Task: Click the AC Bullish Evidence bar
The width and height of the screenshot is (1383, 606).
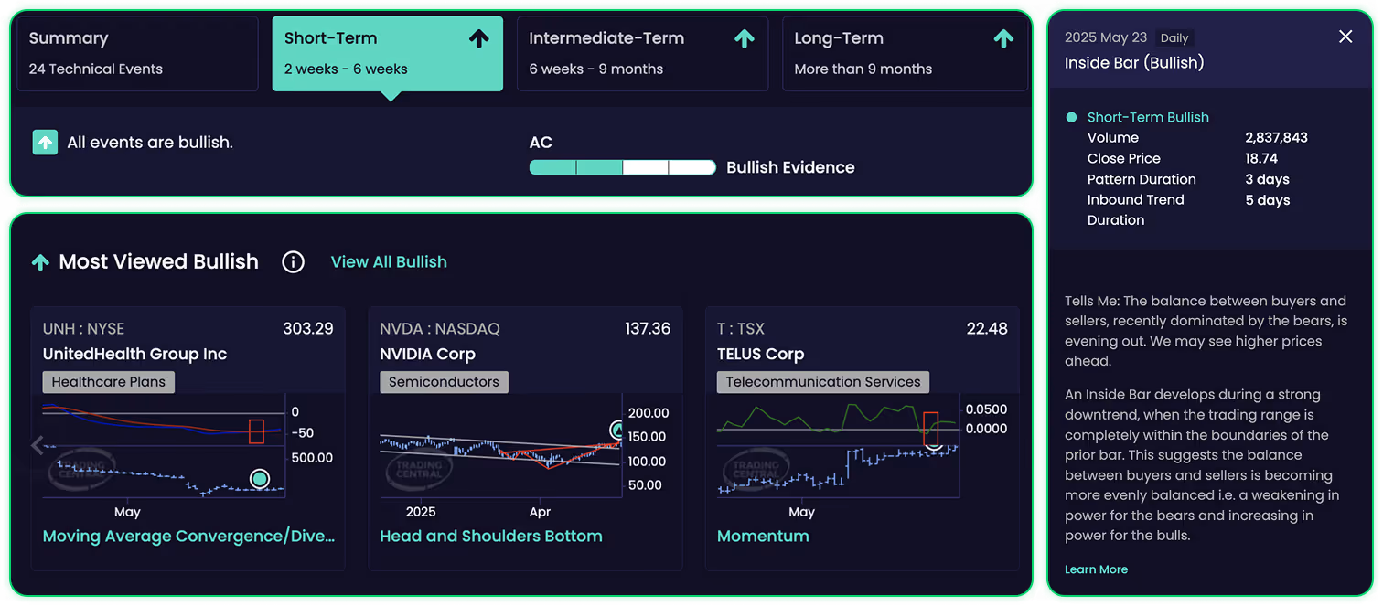Action: click(x=622, y=167)
